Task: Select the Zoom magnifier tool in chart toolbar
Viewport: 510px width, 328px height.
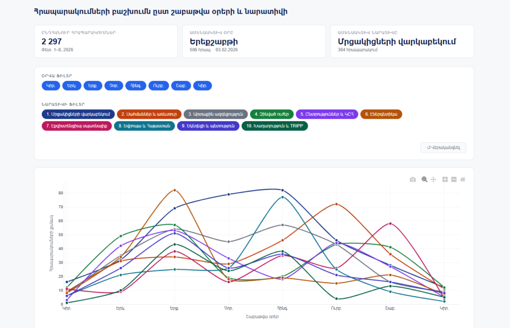Action: click(424, 179)
